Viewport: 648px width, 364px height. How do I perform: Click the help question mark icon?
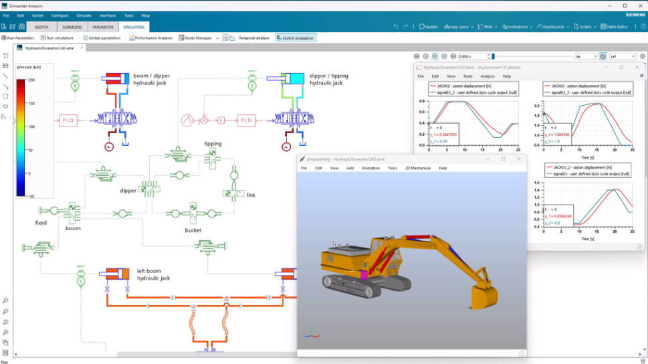tap(643, 27)
